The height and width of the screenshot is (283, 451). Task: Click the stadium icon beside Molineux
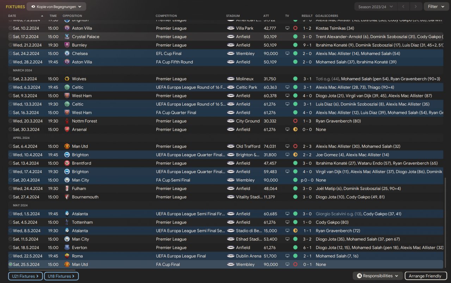coord(231,79)
